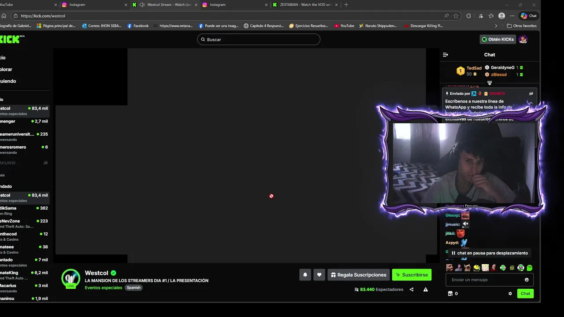Open the sidebar channel with 223 viewers
This screenshot has height=317, width=564.
(x=24, y=223)
